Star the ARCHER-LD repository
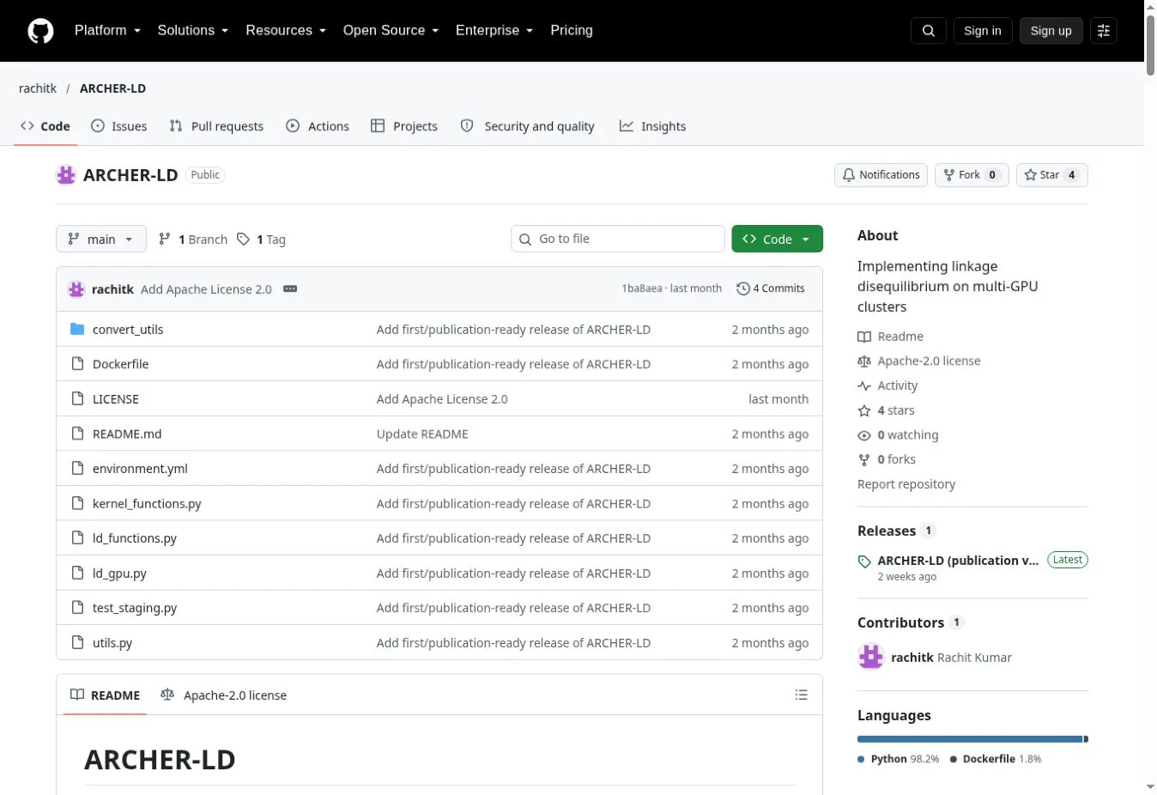The height and width of the screenshot is (795, 1157). pyautogui.click(x=1051, y=175)
